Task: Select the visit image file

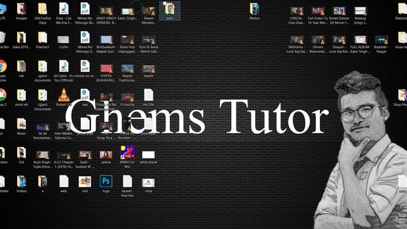Action: tap(85, 182)
